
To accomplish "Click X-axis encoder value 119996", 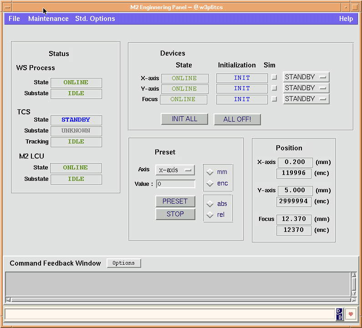I will click(294, 173).
